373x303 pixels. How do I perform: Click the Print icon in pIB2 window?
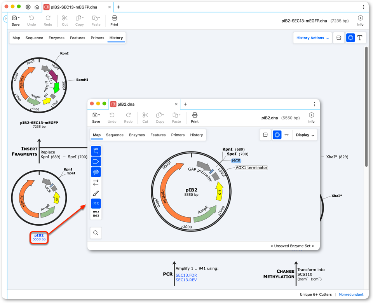tap(195, 117)
